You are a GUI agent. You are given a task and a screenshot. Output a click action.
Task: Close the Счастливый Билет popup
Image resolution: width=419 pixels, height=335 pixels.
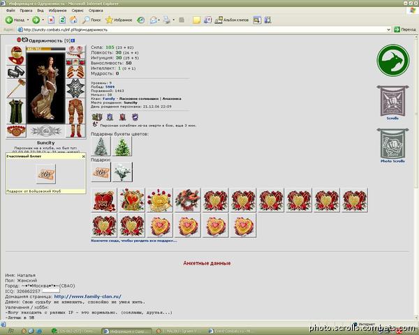coord(83,156)
